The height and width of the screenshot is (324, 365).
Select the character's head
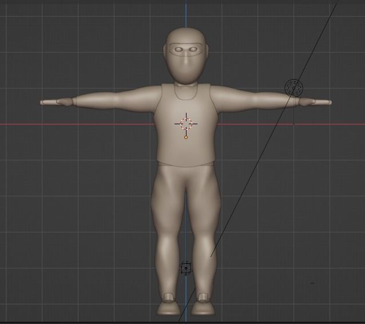click(185, 56)
